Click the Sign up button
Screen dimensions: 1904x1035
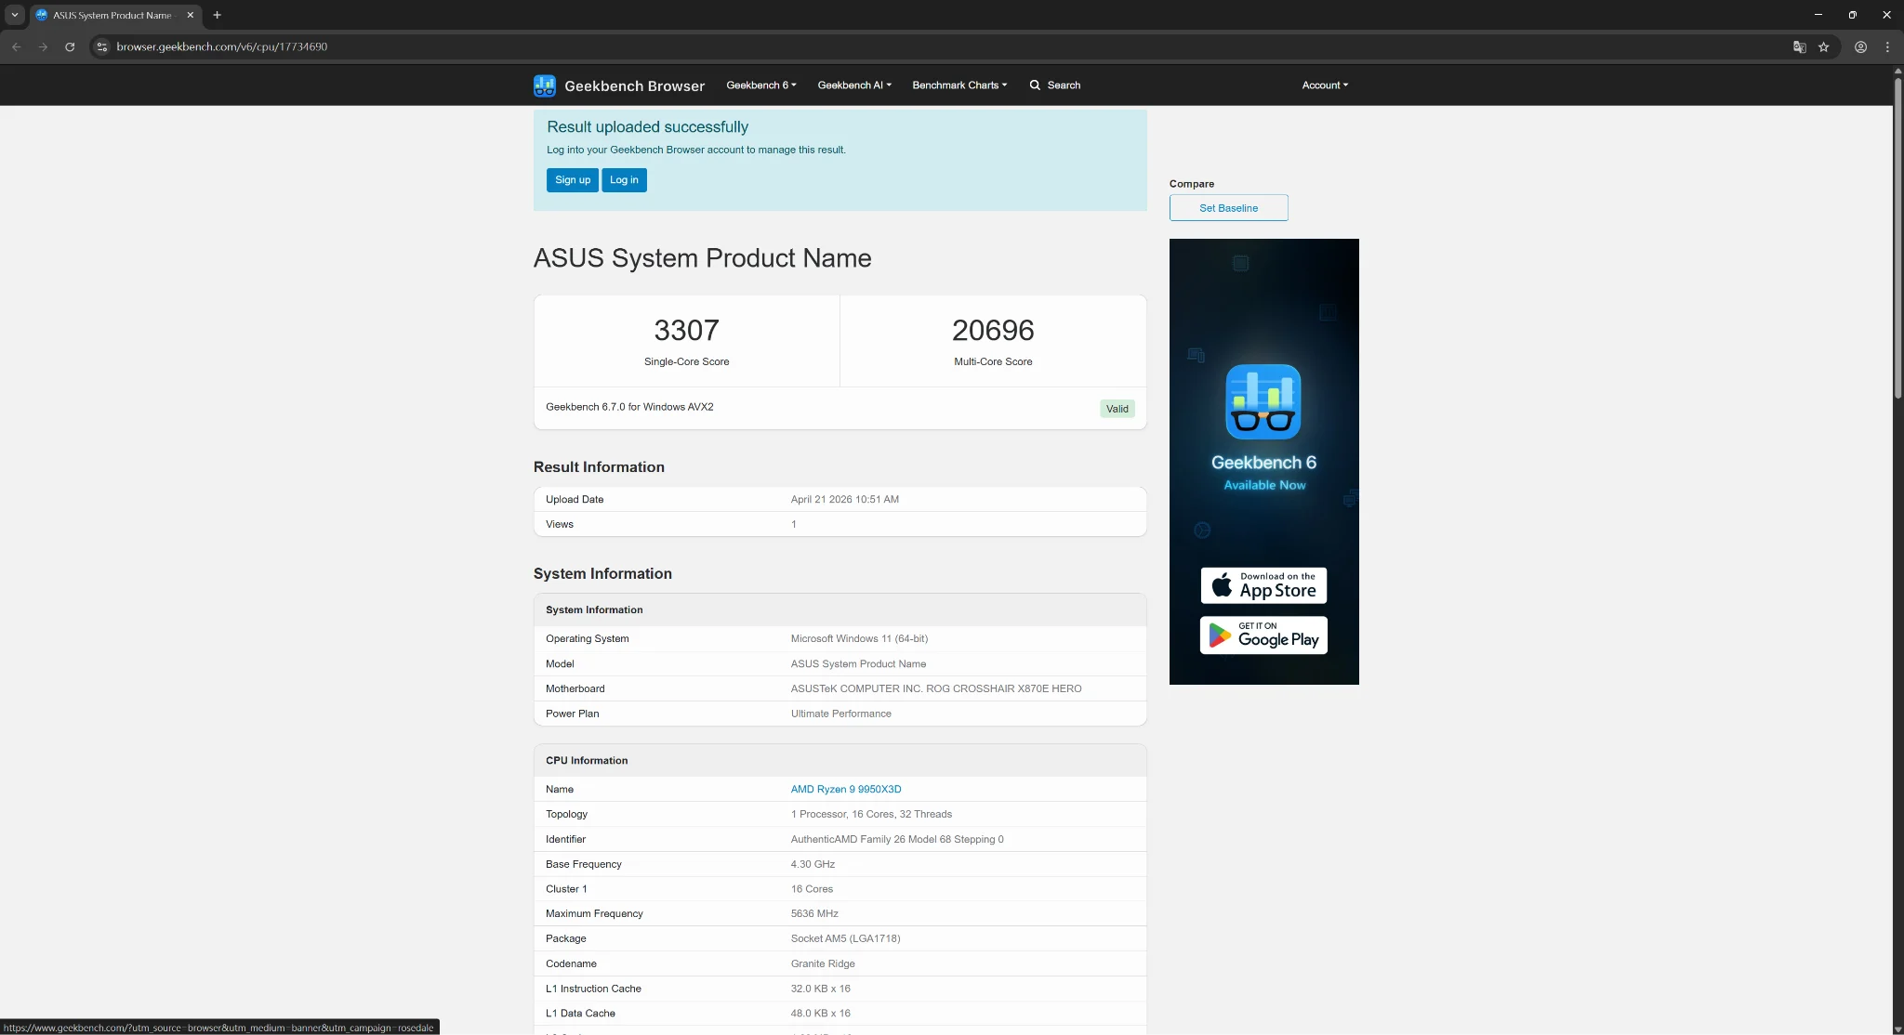[x=572, y=180]
